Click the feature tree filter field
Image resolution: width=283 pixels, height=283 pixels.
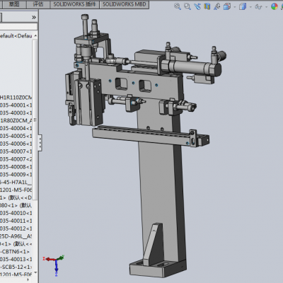[18, 26]
